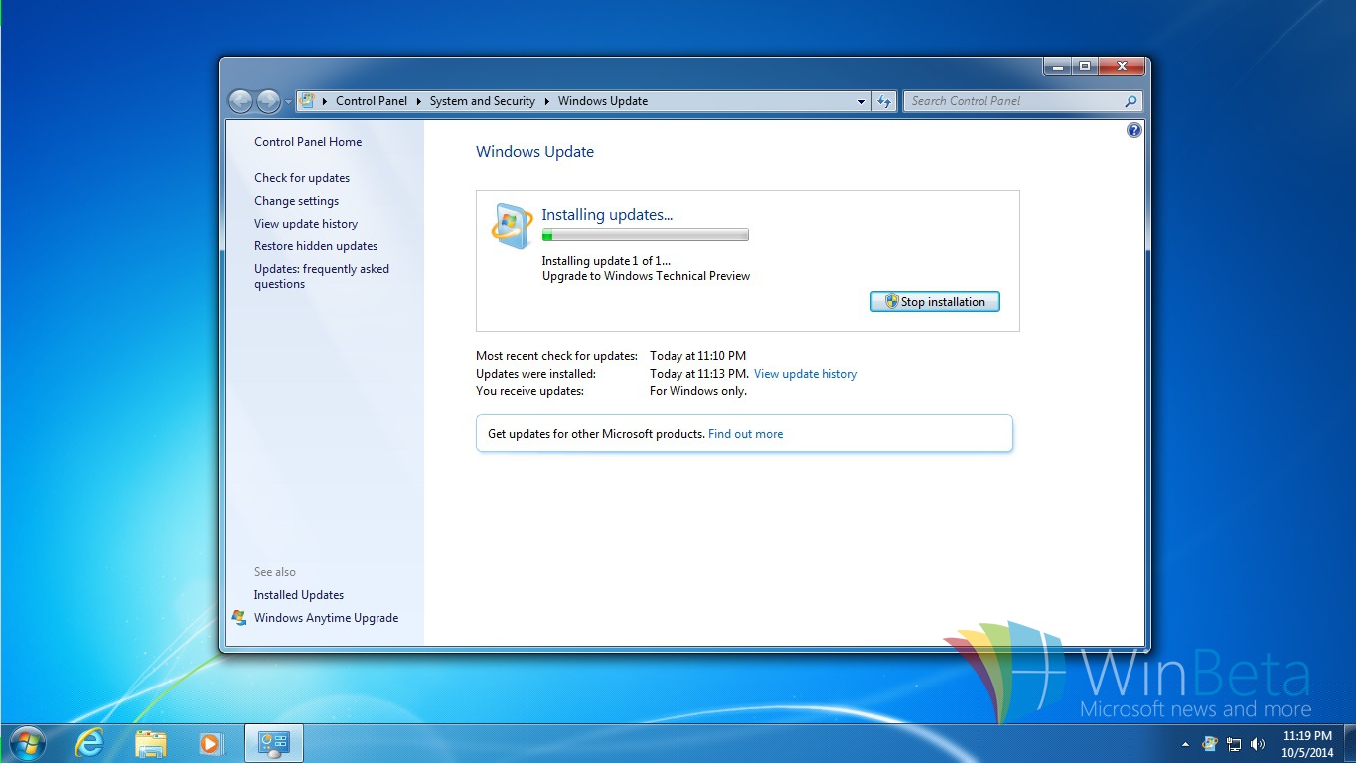The height and width of the screenshot is (763, 1356).
Task: Open Windows Explorer from taskbar
Action: point(151,743)
